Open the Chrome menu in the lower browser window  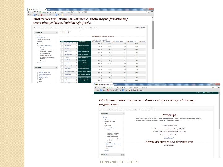(x=219, y=87)
